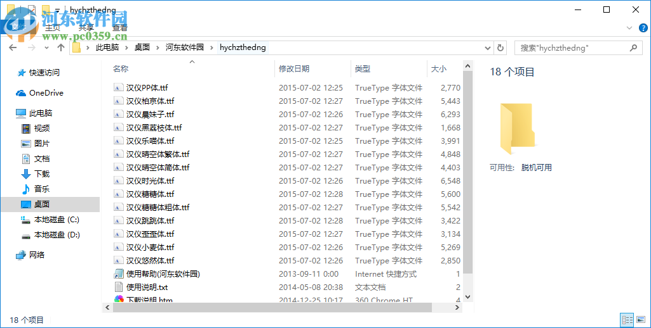Click the search magnifier icon
This screenshot has width=651, height=328.
[633, 47]
